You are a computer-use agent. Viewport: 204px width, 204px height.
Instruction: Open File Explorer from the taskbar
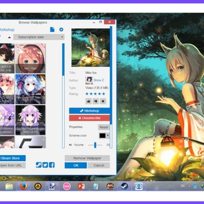[9, 186]
